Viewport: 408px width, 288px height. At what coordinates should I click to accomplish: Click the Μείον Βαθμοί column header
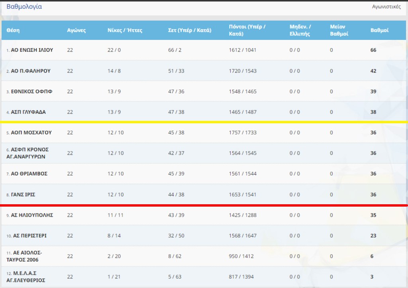pos(339,30)
